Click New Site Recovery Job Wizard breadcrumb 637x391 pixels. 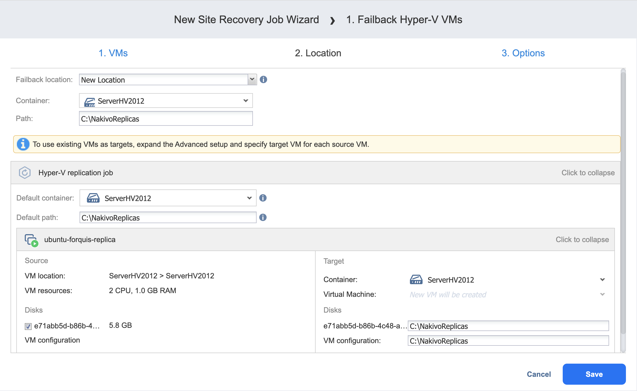[x=246, y=19]
